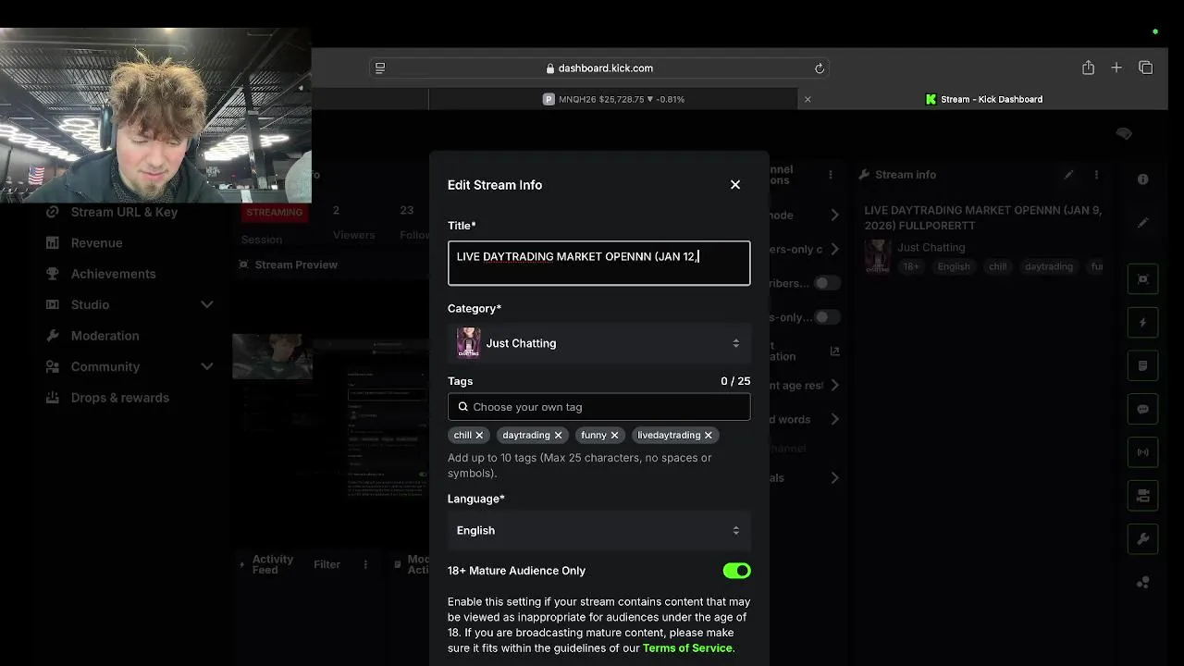Click the chat bubble icon in right toolbar
The image size is (1184, 666).
point(1143,410)
